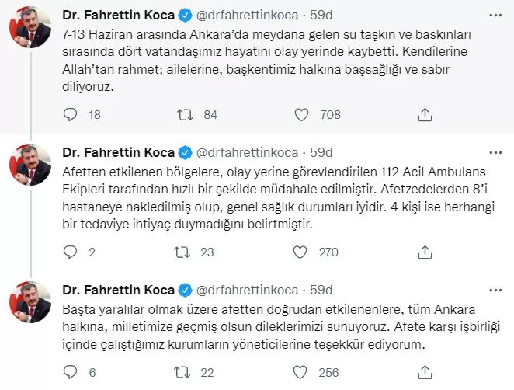
Task: Retweet the tweet with 22 retweets
Action: coord(186,373)
